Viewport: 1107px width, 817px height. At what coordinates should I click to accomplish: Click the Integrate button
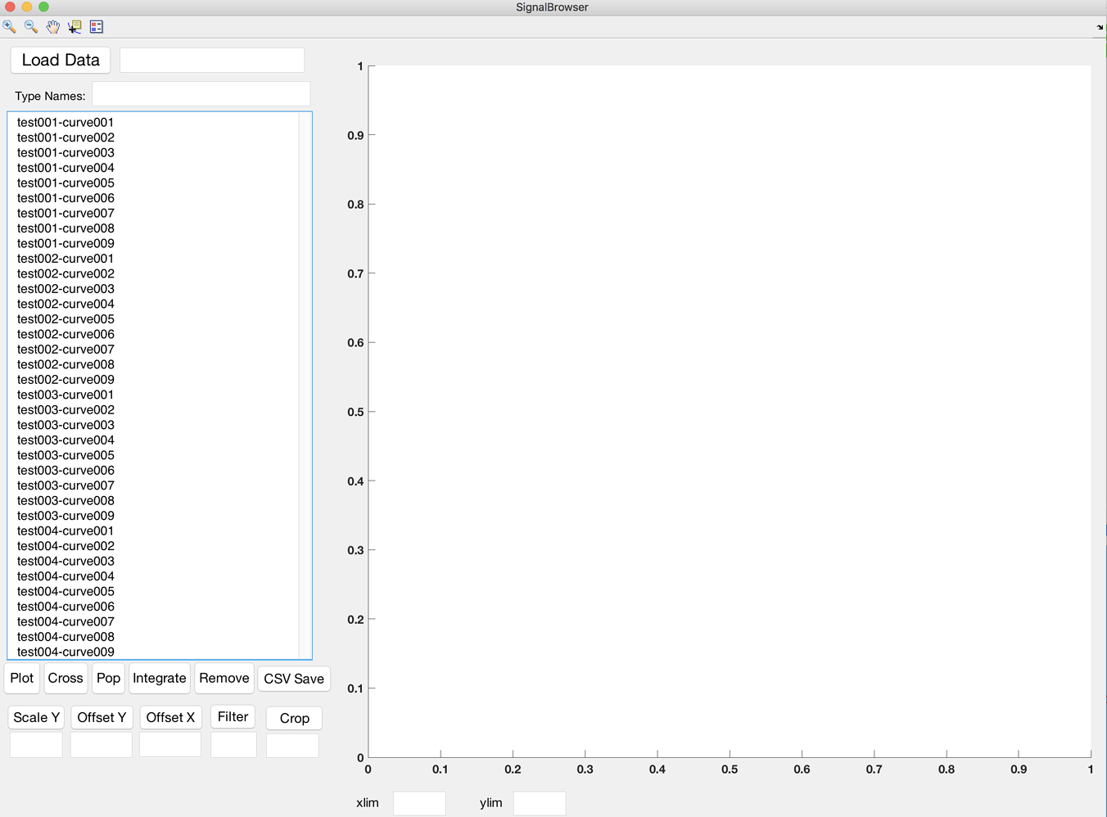[159, 678]
